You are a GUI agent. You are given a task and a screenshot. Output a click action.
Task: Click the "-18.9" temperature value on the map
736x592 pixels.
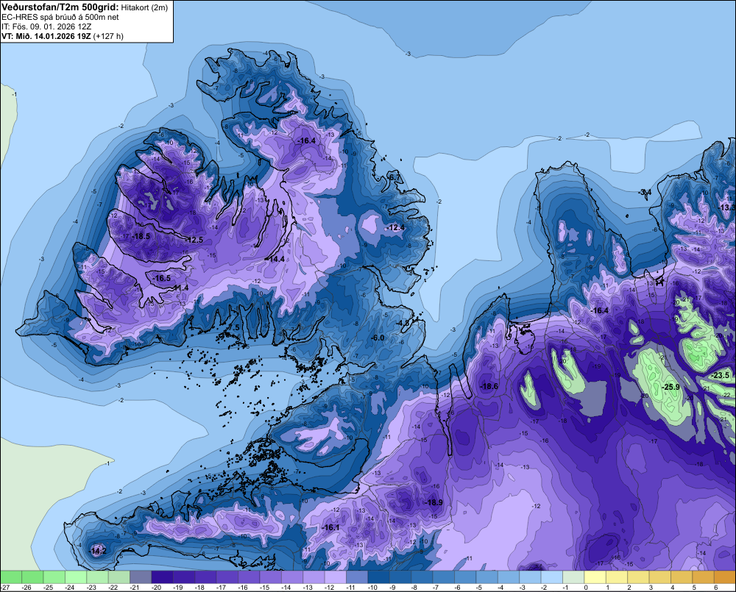[434, 502]
